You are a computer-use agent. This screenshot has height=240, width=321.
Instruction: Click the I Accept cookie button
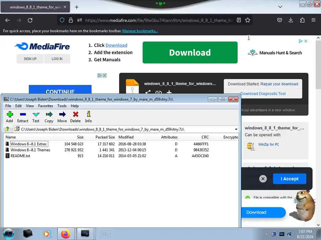289,179
